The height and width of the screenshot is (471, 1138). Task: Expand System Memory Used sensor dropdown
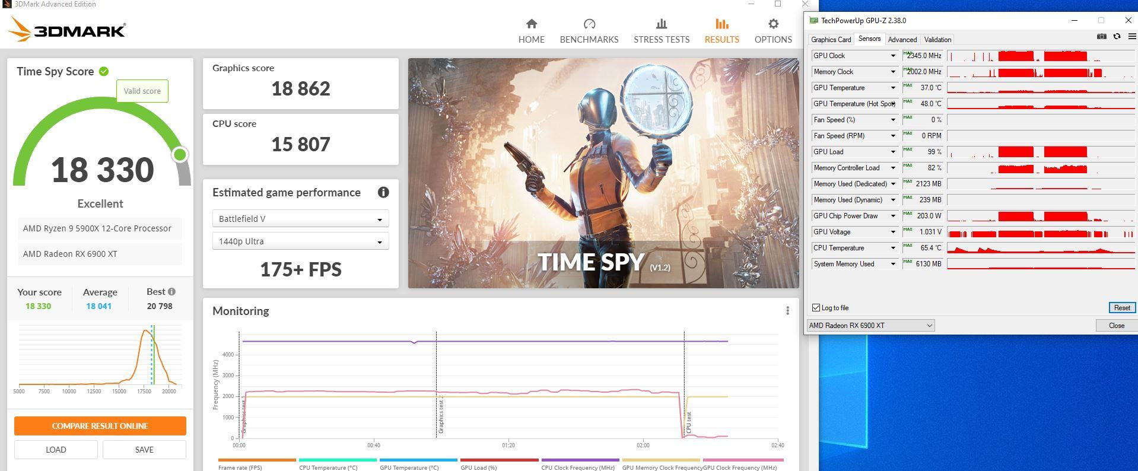pyautogui.click(x=892, y=264)
